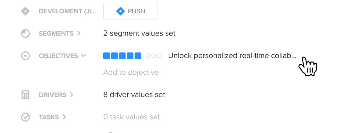
Task: Click the first blue progress block
Action: pyautogui.click(x=107, y=56)
